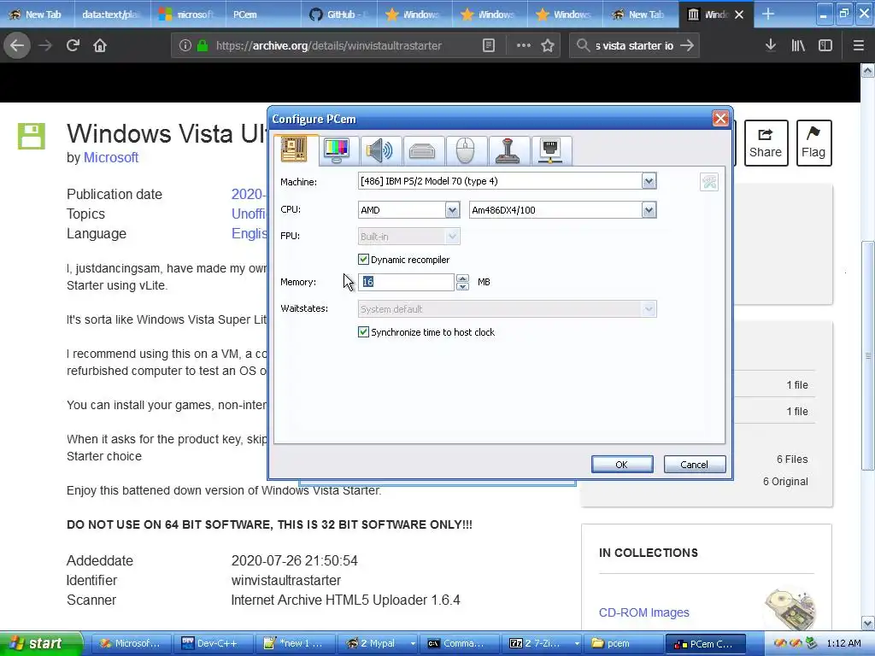
Task: Open the Microsoft author link
Action: (x=111, y=157)
